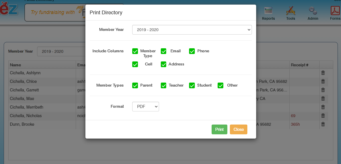This screenshot has height=164, width=341.
Task: Open the Reports icon in toolbar
Action: [x=268, y=13]
